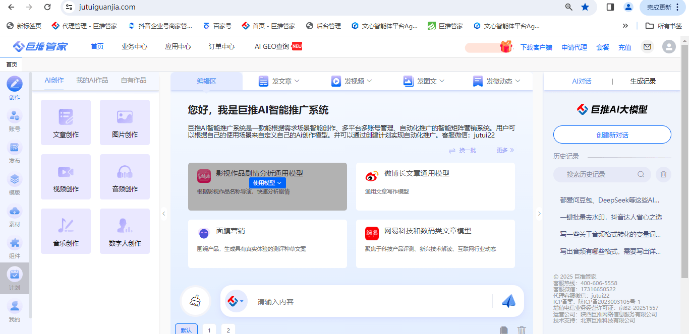
Task: Switch to the 生成记录 tab
Action: 643,81
